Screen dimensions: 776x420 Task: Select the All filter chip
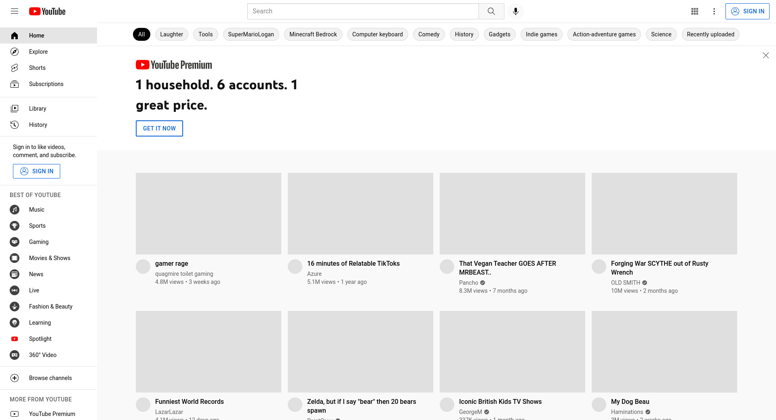(141, 34)
